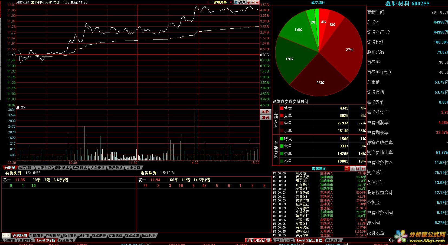Click the red minus panel icon
Screen dimensions: 448x245
(x=253, y=2)
